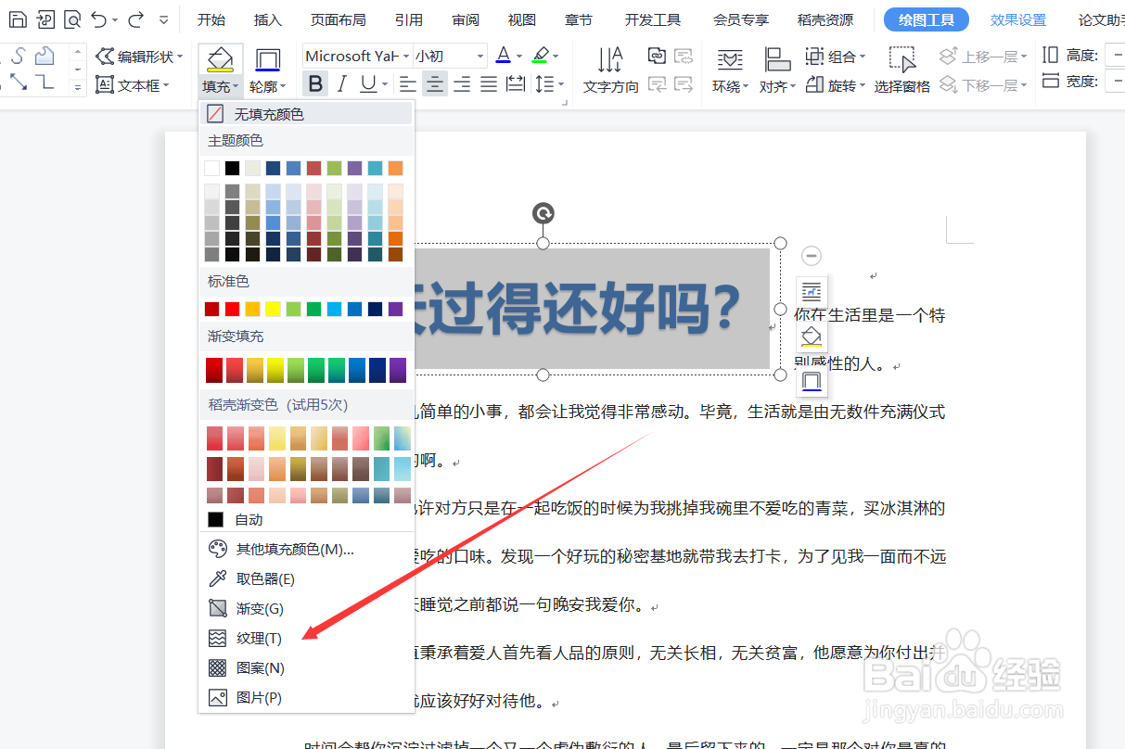Screen dimensions: 1125x749
Task: Open the 效果设置 tab
Action: [1018, 19]
